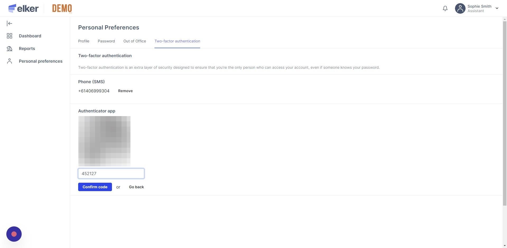Switch to the Profile tab

pyautogui.click(x=84, y=41)
